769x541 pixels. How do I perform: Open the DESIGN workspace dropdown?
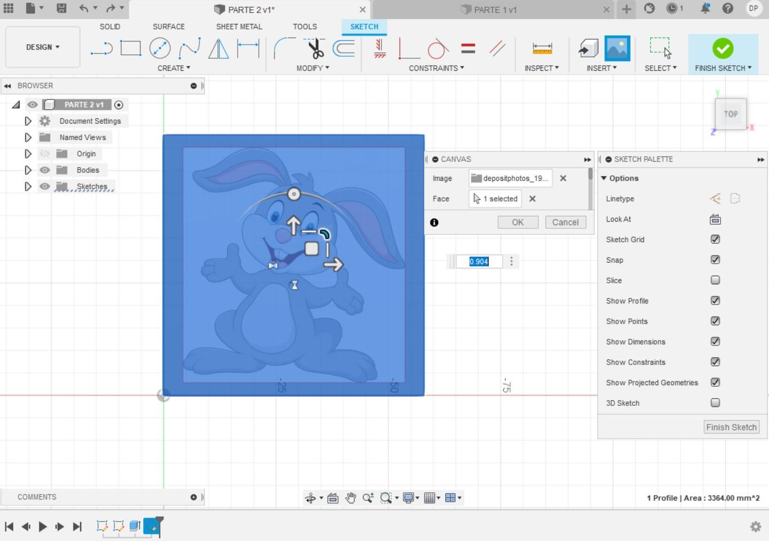43,47
